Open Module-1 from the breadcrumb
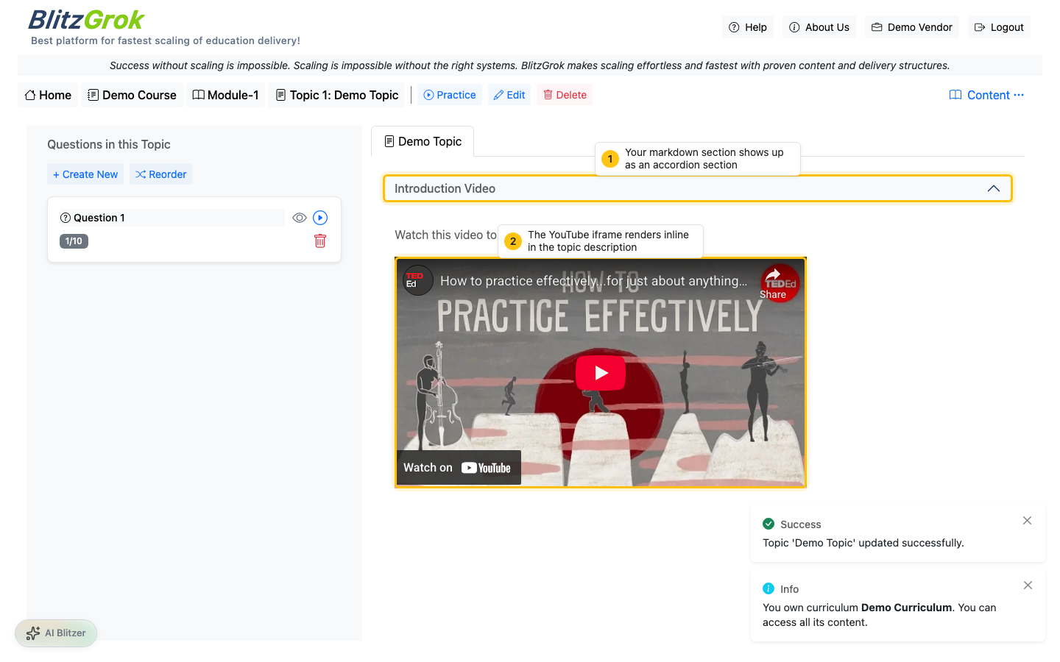1060x662 pixels. click(225, 94)
